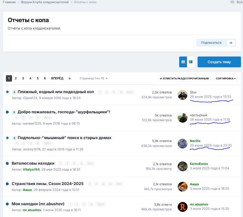The width and height of the screenshot is (243, 217).
Task: Click the activity stream icon near Всё
Action: coord(232,2)
